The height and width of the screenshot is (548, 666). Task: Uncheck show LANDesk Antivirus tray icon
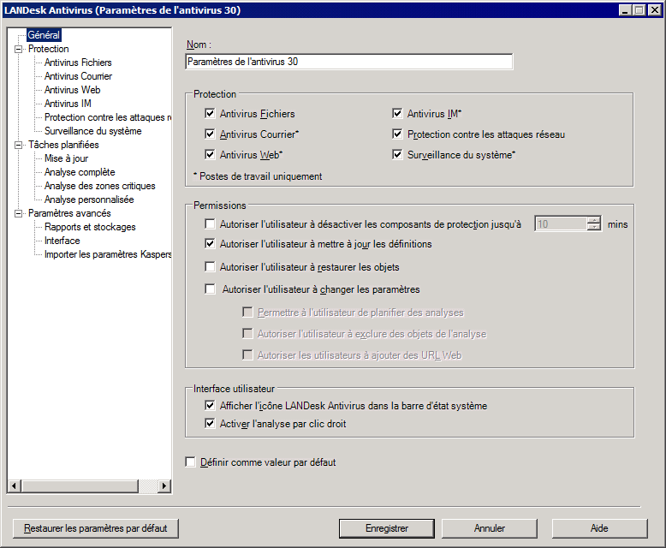210,405
